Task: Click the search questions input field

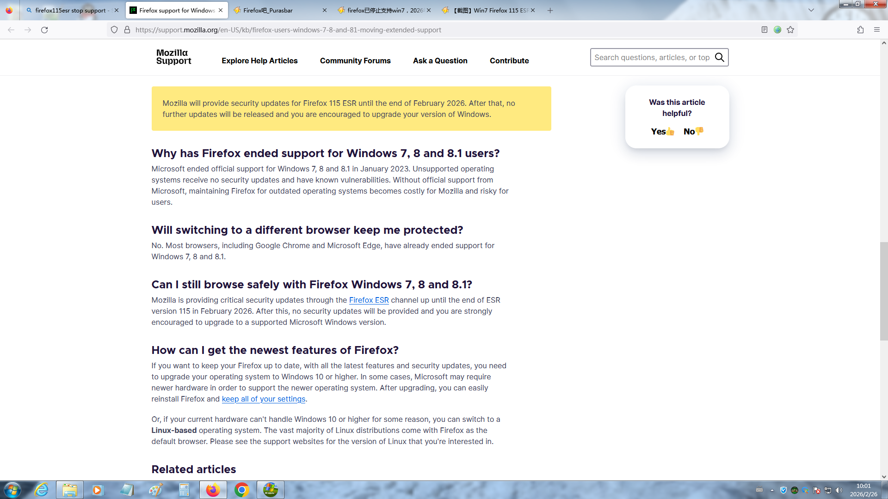Action: click(x=651, y=57)
